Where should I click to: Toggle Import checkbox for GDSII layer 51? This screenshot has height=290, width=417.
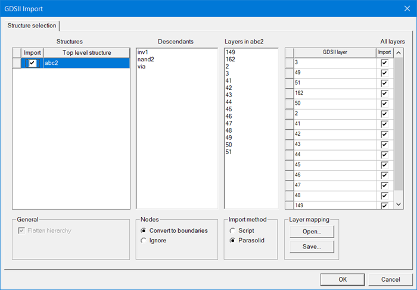point(384,83)
